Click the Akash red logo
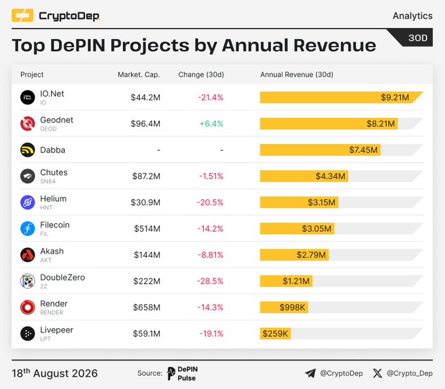Screen dimensions: 445x389 (x=27, y=255)
